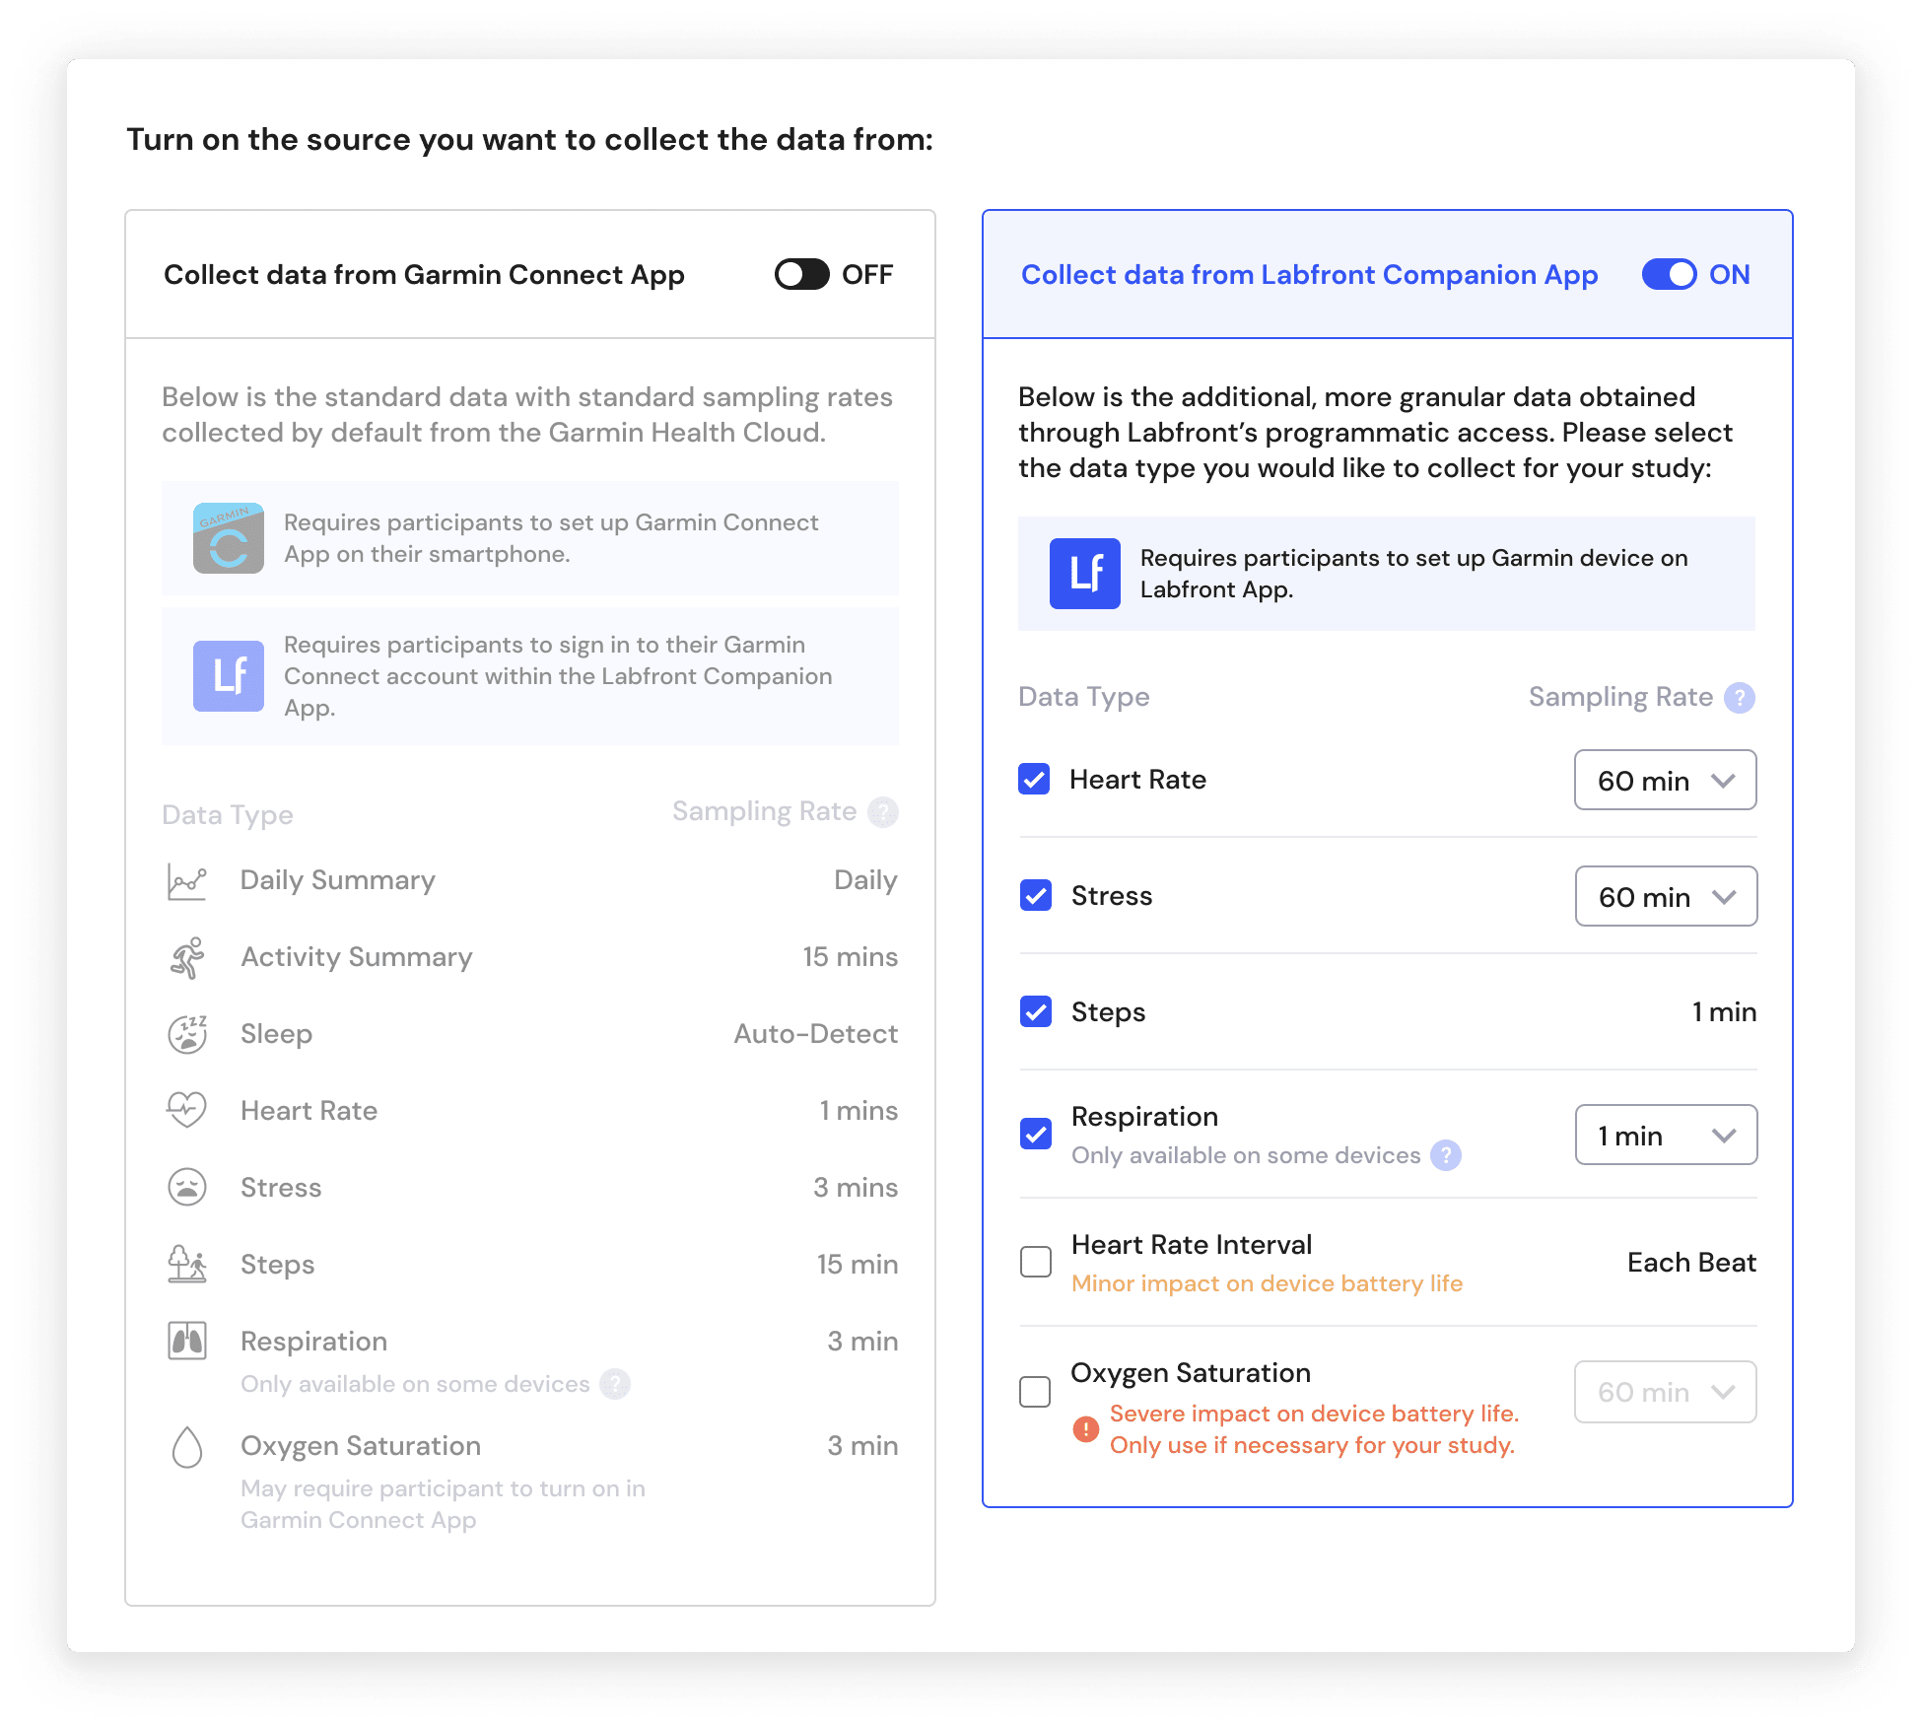Turn on Garmin Connect App toggle
This screenshot has width=1922, height=1727.
(x=801, y=275)
